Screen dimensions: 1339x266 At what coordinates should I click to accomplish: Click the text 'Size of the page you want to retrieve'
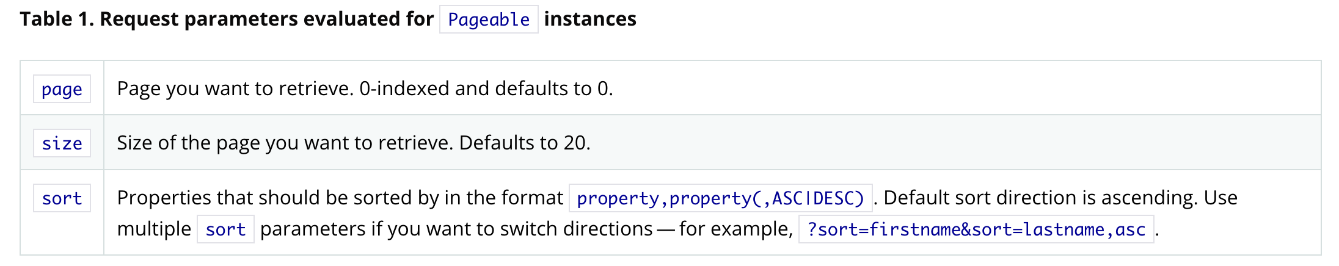click(x=284, y=143)
